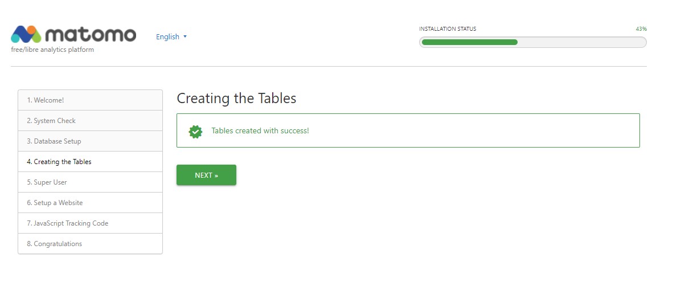Open the English language dropdown
Image resolution: width=693 pixels, height=282 pixels.
tap(171, 37)
